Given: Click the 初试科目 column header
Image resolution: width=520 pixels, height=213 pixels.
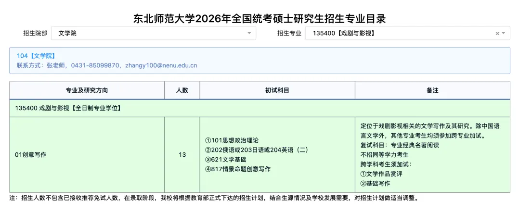Looking at the screenshot, I should click(277, 90).
